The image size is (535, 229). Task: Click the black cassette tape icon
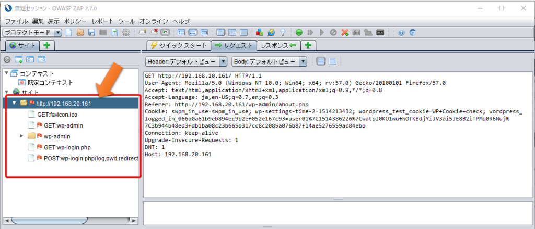click(380, 33)
